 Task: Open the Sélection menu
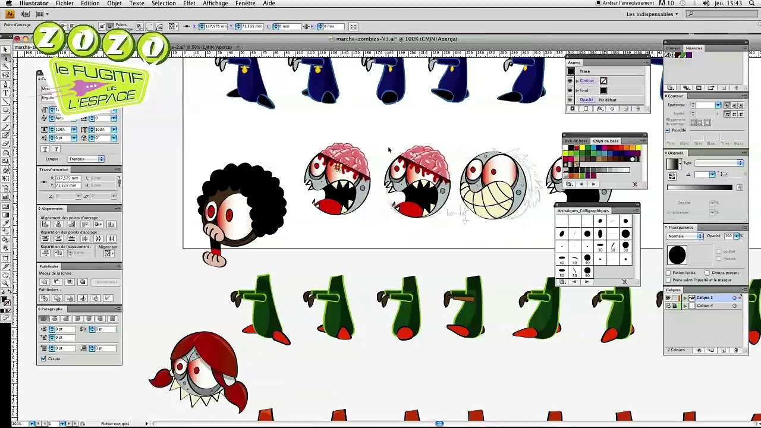[163, 4]
